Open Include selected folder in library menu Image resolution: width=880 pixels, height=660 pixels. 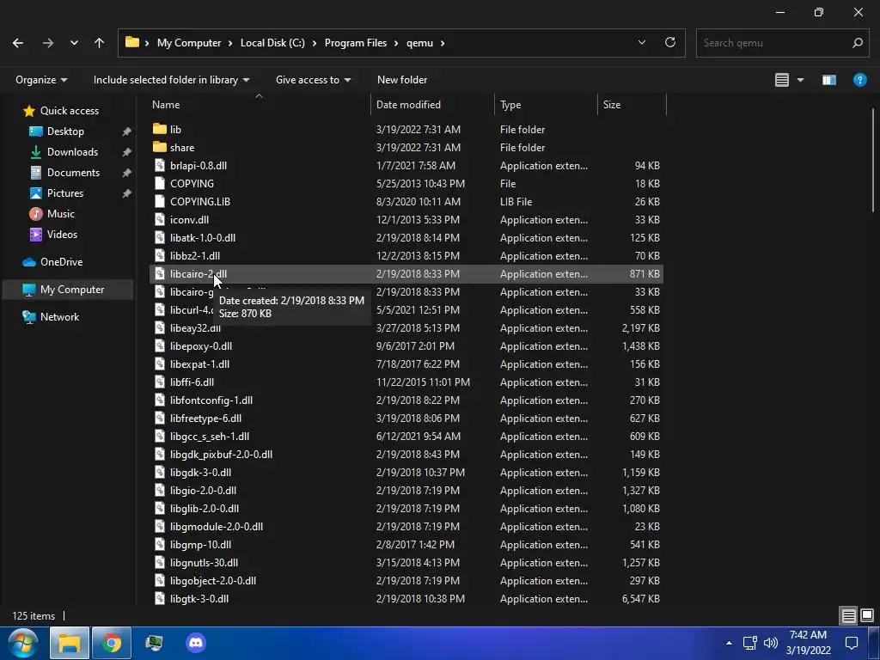[x=171, y=80]
